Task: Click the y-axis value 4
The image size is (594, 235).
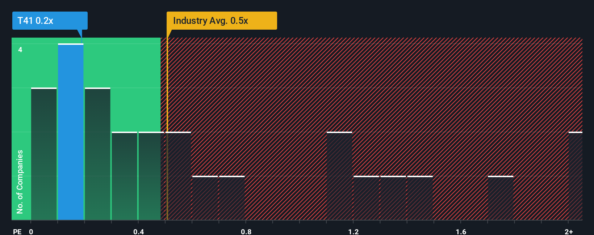Action: pos(20,50)
